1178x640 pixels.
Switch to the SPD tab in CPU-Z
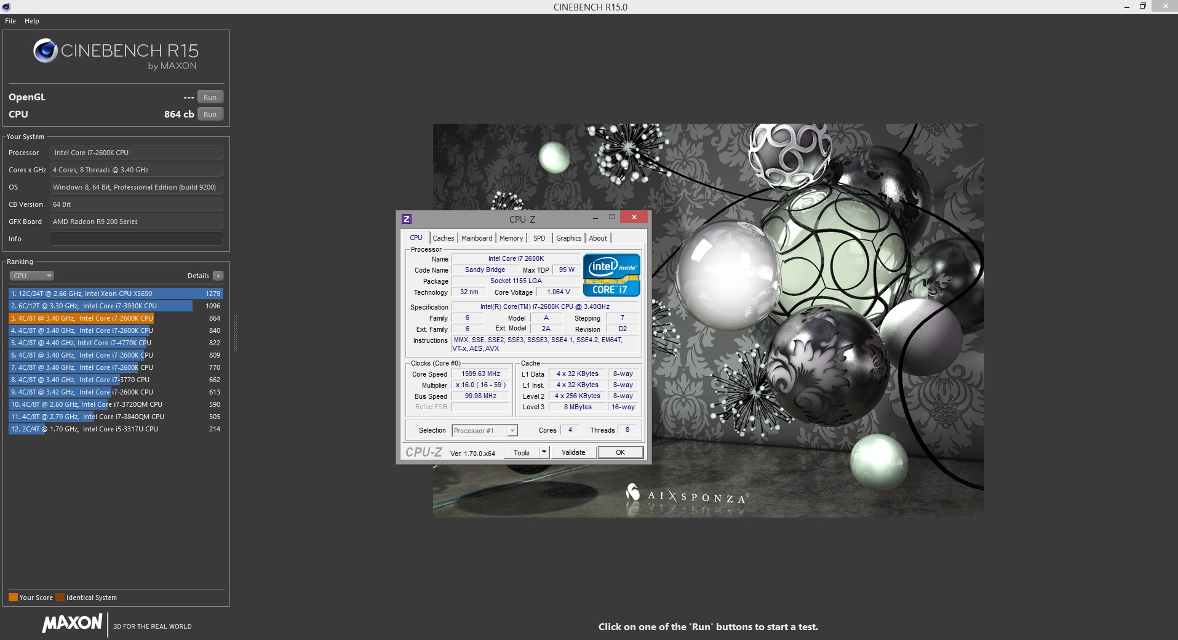(539, 238)
